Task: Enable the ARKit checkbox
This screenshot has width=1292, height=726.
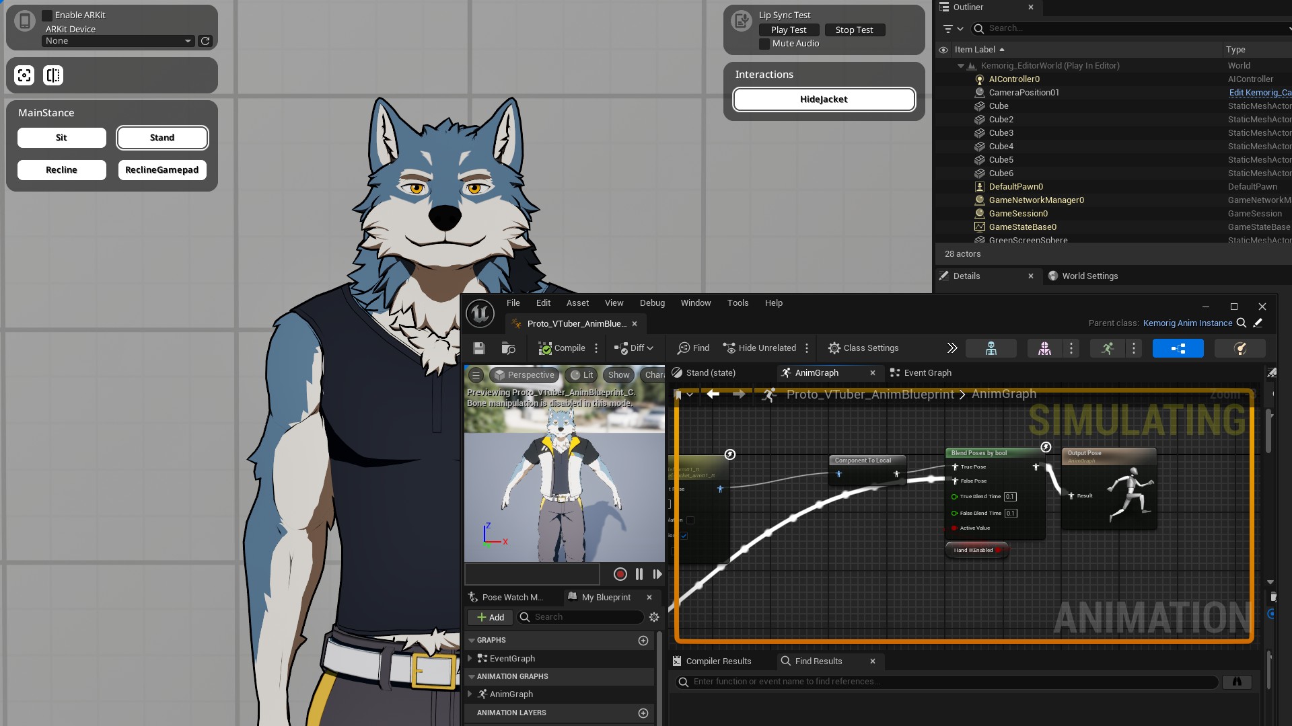Action: click(x=47, y=15)
